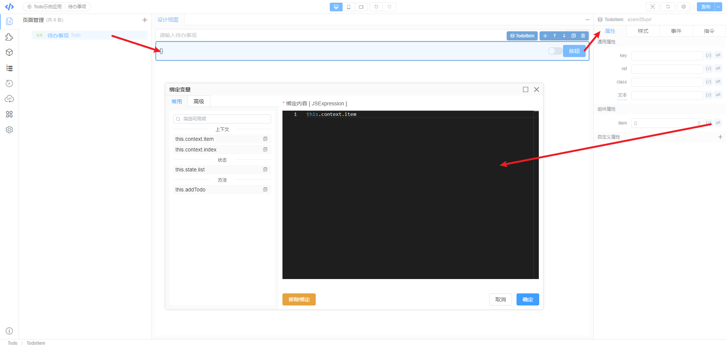Open the settings gear in left sidebar
726x347 pixels.
[x=9, y=130]
